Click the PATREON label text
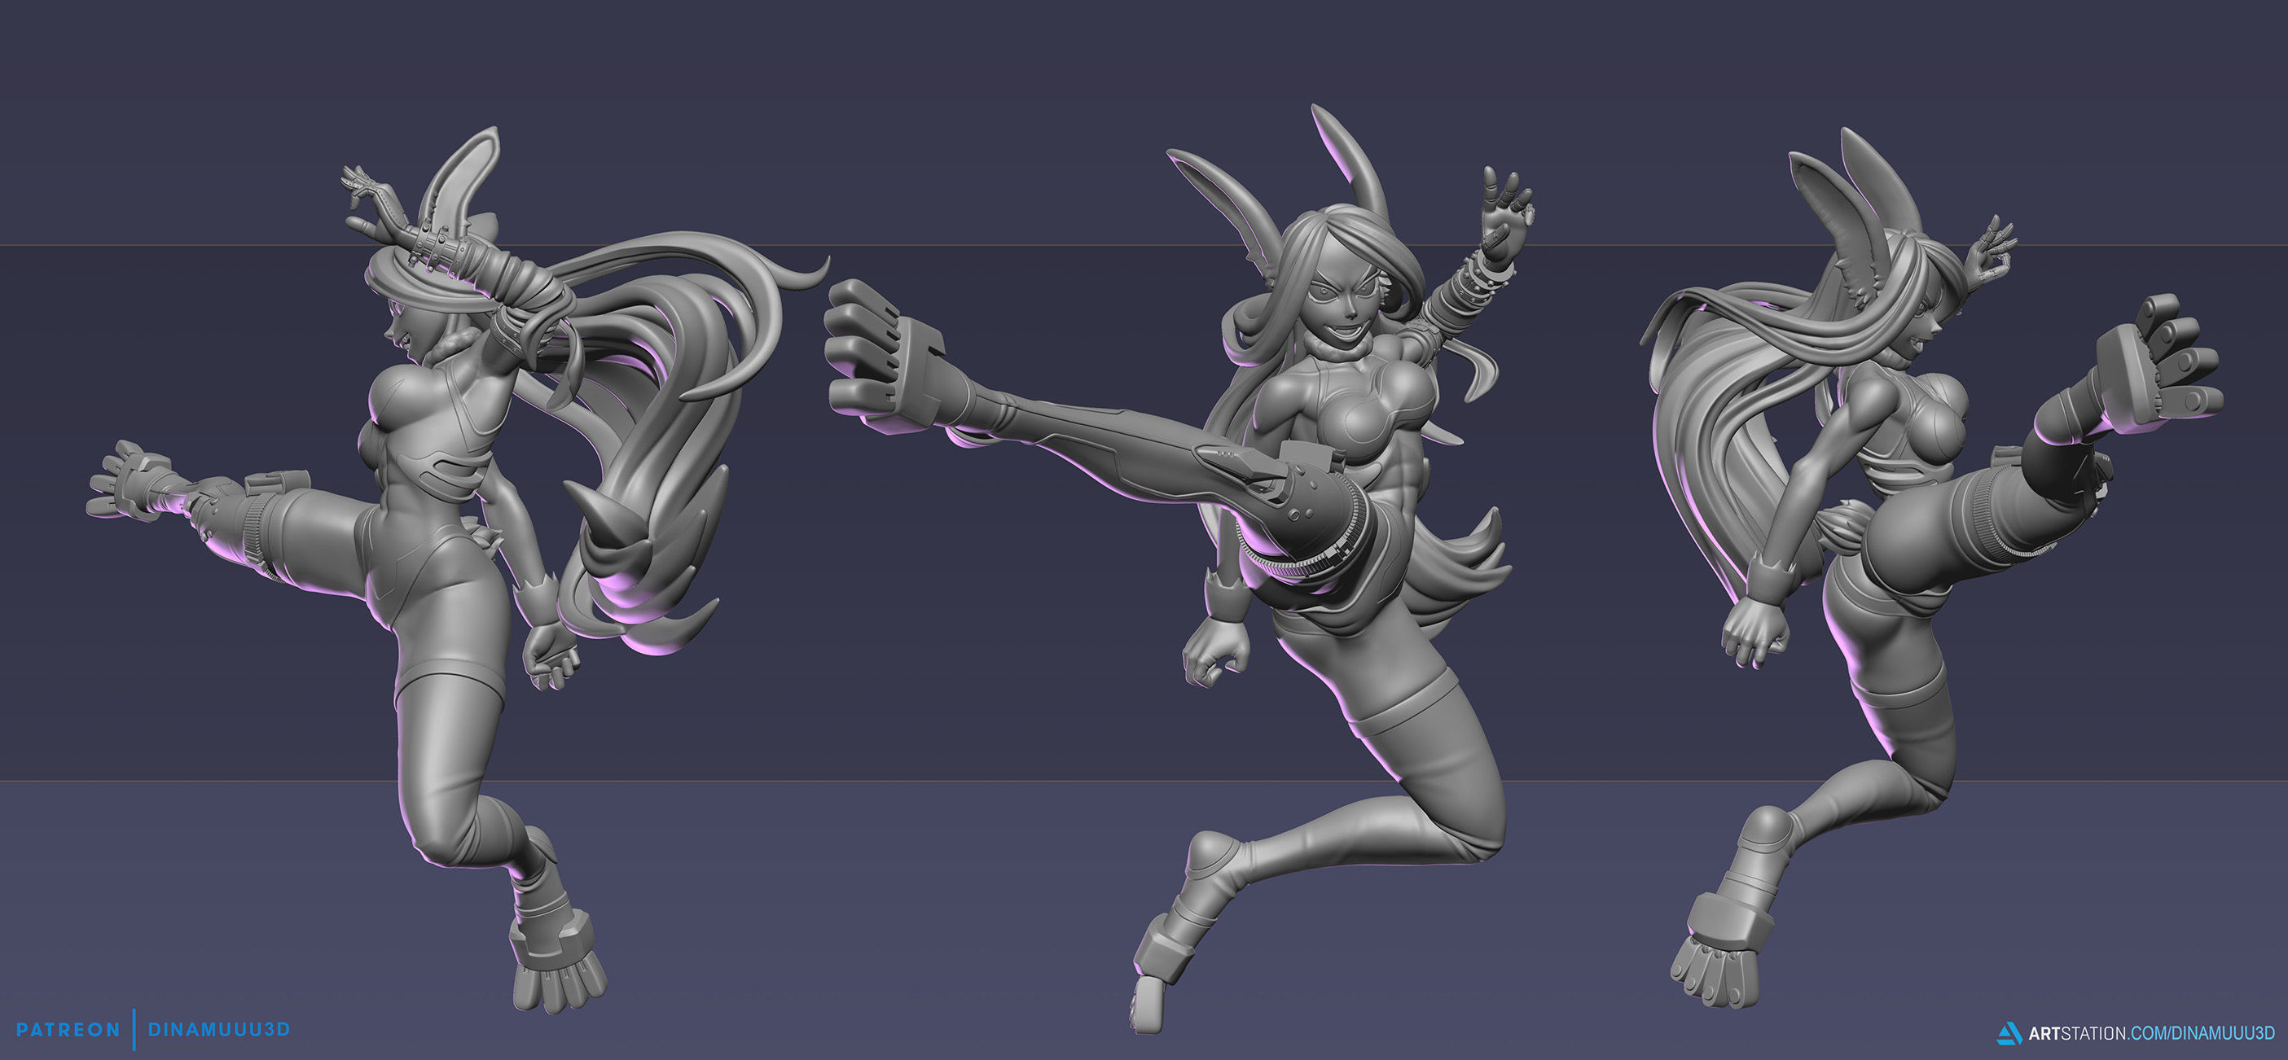The width and height of the screenshot is (2288, 1060). [x=68, y=1030]
